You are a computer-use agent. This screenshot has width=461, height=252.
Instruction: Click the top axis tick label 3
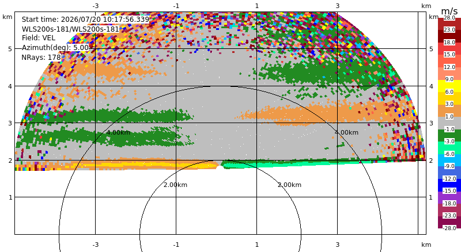coord(338,6)
